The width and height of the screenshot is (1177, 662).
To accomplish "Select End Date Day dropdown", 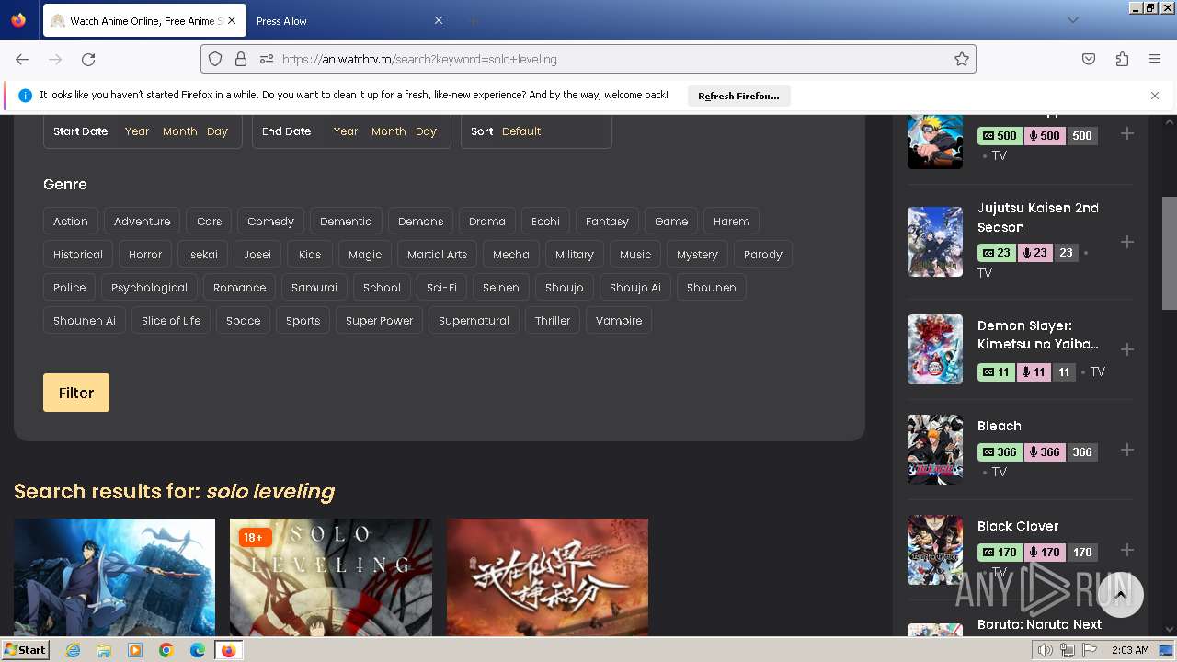I will tap(427, 131).
